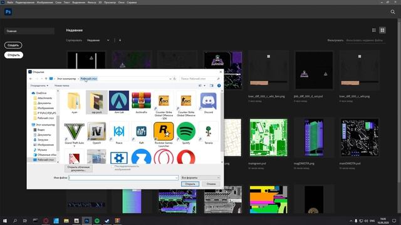
Task: Open Steam from the Windows taskbar
Action: 107,221
